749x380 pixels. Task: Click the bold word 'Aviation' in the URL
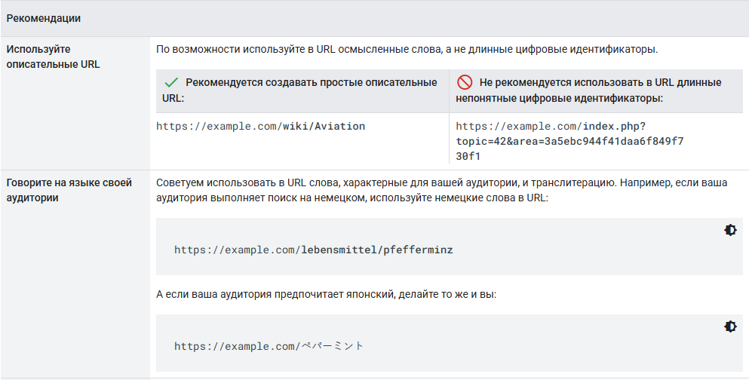[x=339, y=127]
